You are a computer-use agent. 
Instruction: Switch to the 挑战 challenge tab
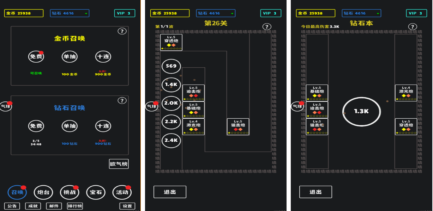pos(70,192)
